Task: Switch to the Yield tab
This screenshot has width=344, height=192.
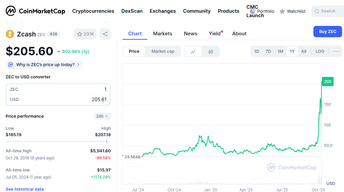Action: click(215, 34)
